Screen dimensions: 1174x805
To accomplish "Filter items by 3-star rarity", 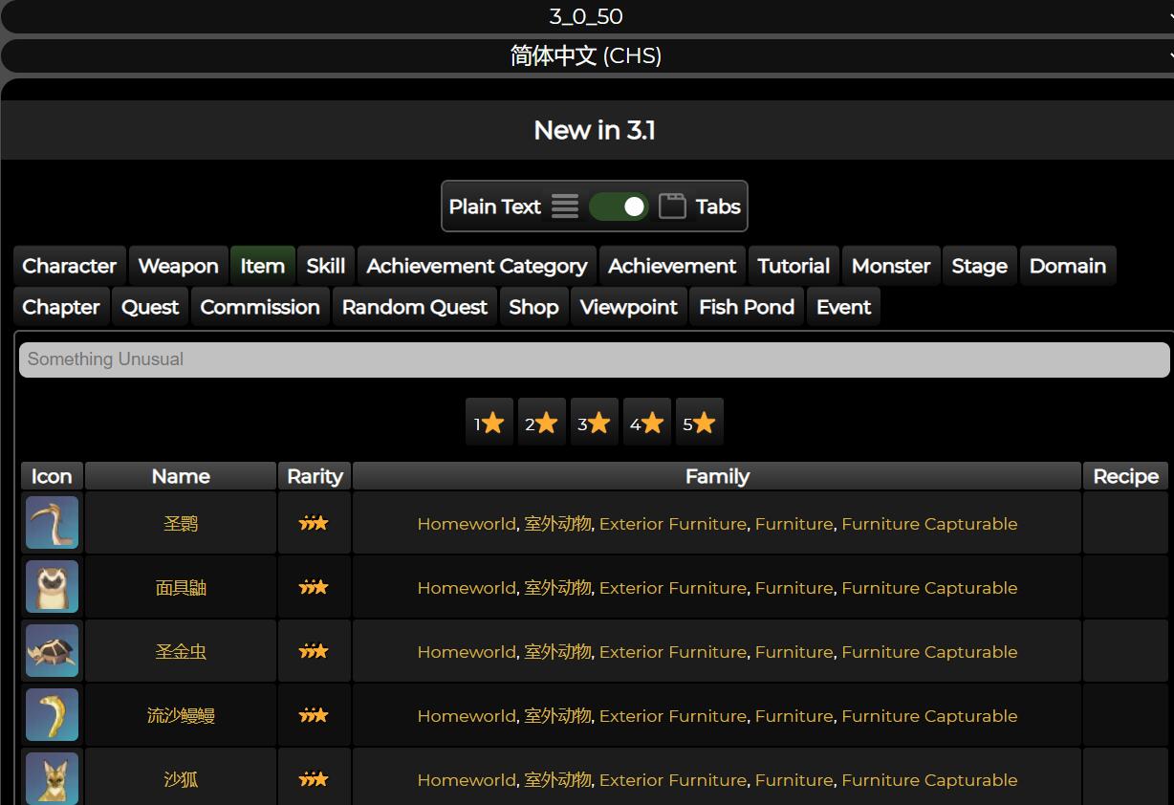I will (x=594, y=423).
